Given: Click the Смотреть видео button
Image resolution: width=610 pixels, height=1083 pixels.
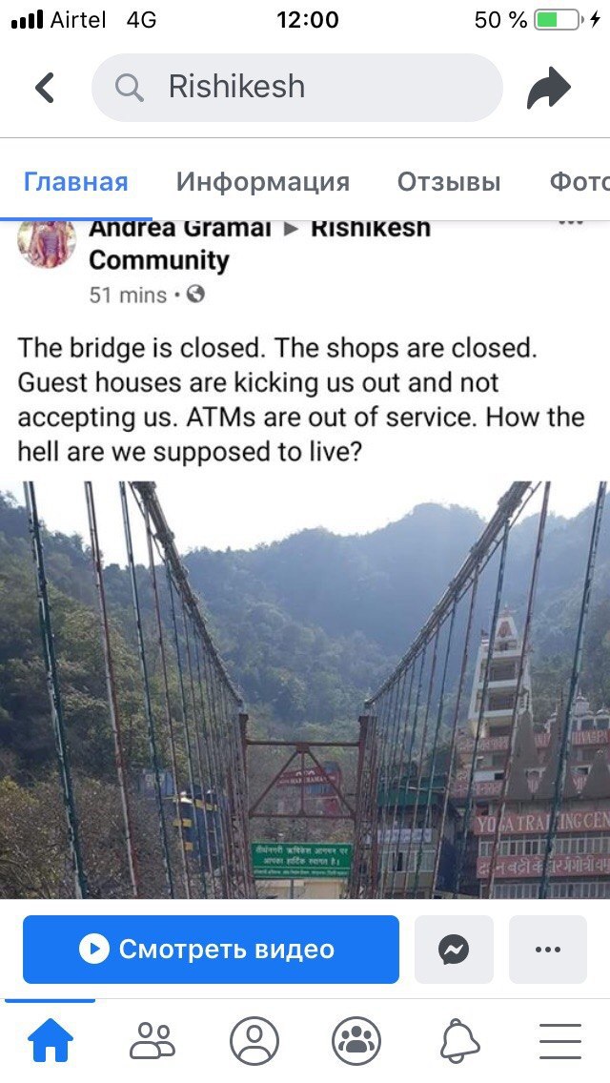Looking at the screenshot, I should [x=211, y=949].
